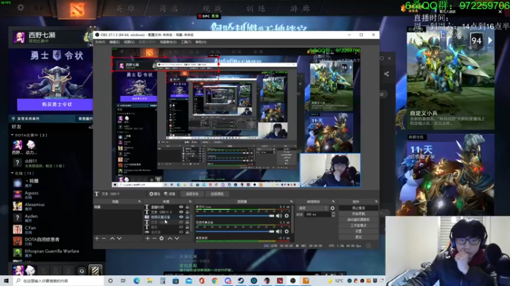The width and height of the screenshot is (510, 286).
Task: Open 场景集合(S) menu in OBS
Action: (x=168, y=42)
